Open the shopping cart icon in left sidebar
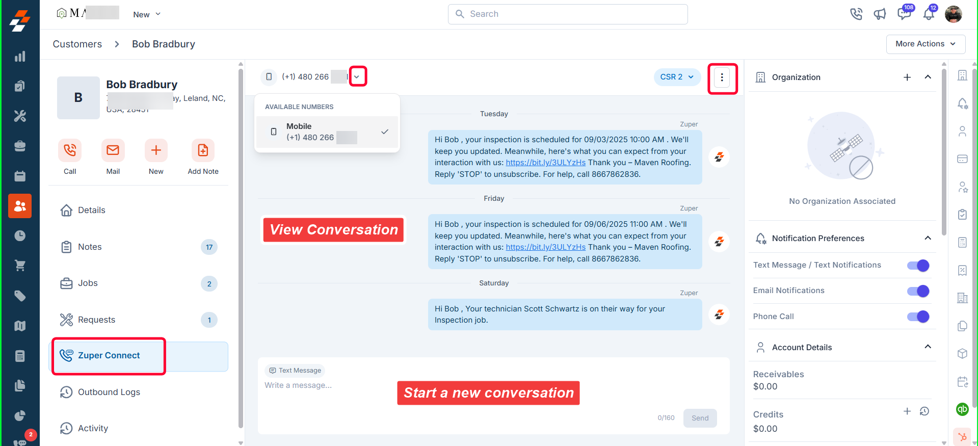Viewport: 978px width, 446px height. 20,266
